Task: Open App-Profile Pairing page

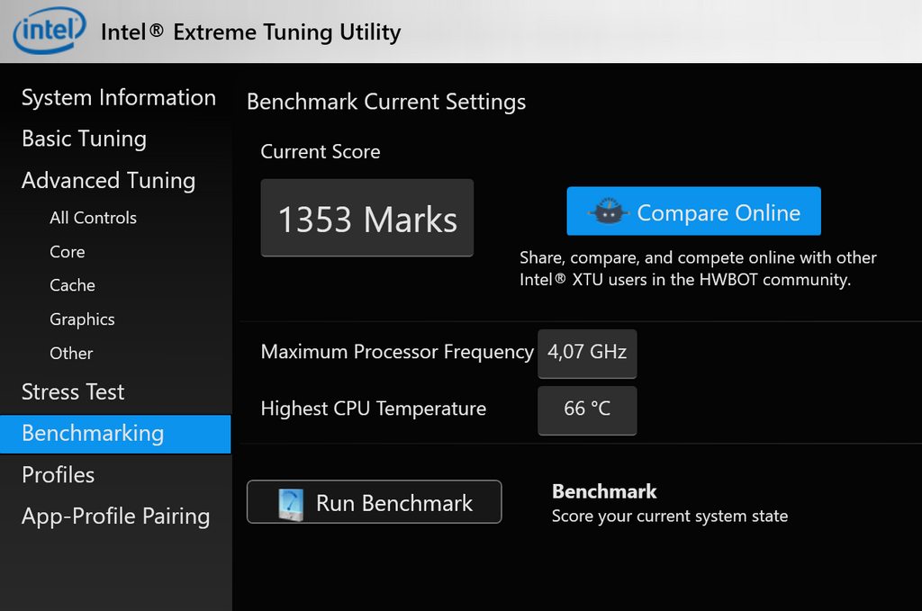Action: click(116, 516)
